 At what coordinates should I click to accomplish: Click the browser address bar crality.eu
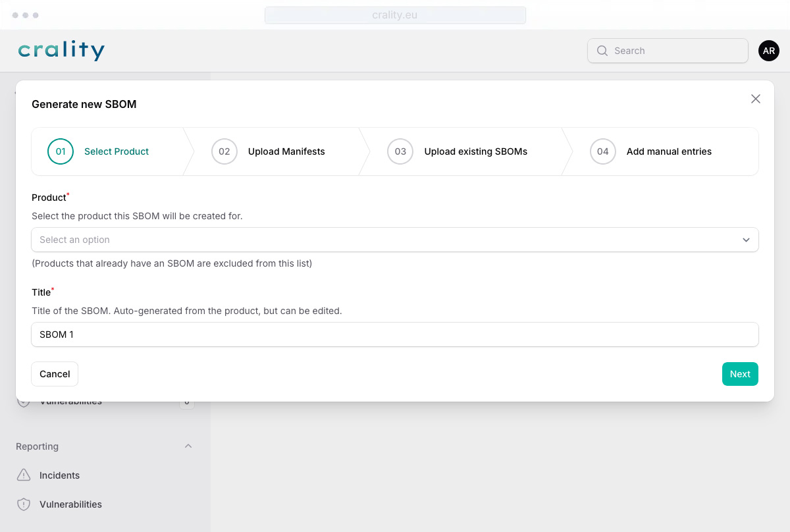pyautogui.click(x=395, y=15)
